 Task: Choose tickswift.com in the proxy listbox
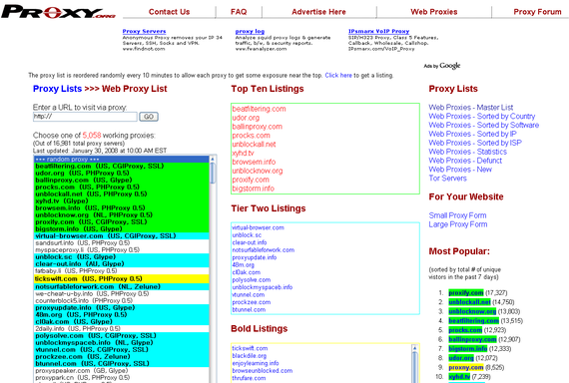(x=122, y=279)
